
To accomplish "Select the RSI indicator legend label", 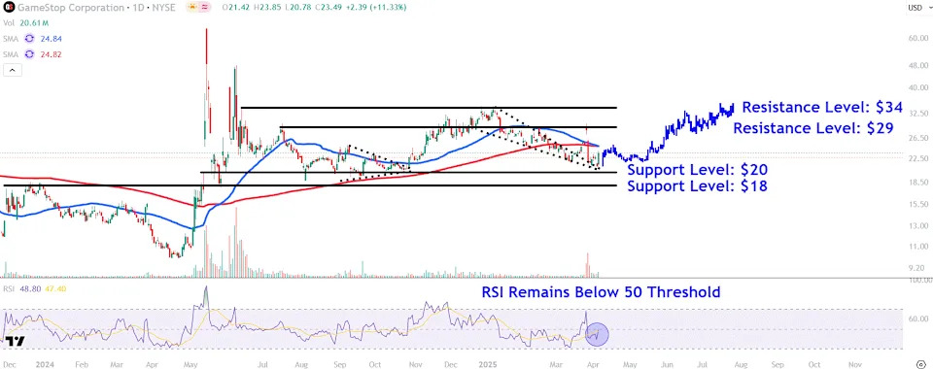I will pos(9,287).
